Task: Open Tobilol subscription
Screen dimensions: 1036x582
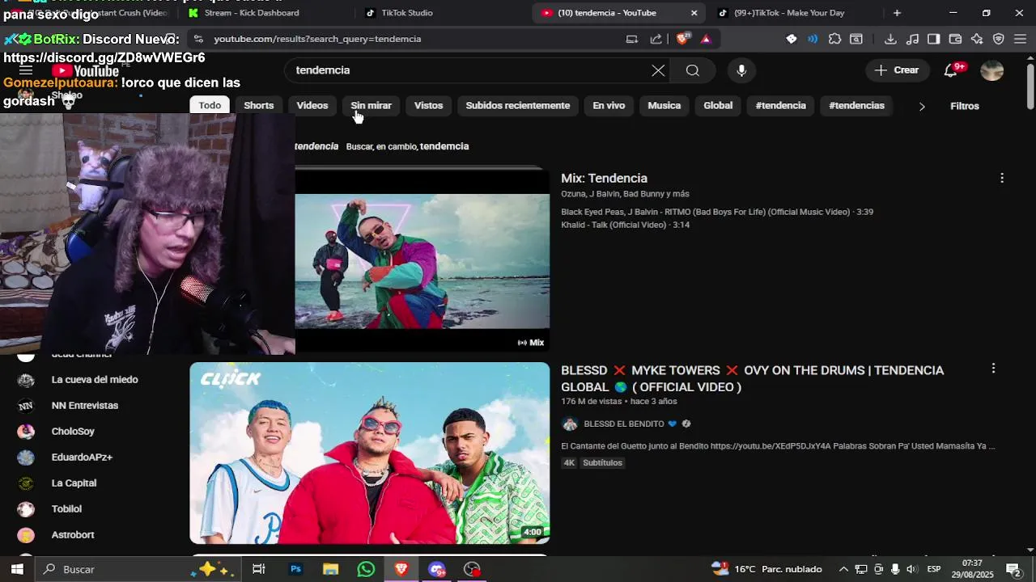Action: pos(66,509)
